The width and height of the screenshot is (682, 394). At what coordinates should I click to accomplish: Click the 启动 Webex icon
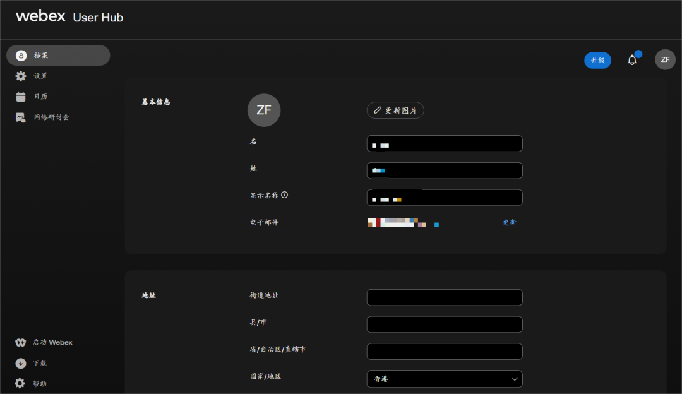tap(21, 342)
